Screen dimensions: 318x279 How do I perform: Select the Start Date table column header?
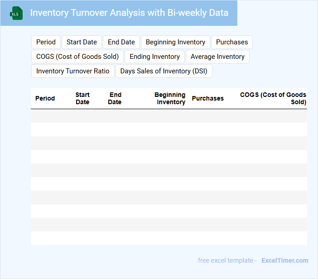(82, 98)
